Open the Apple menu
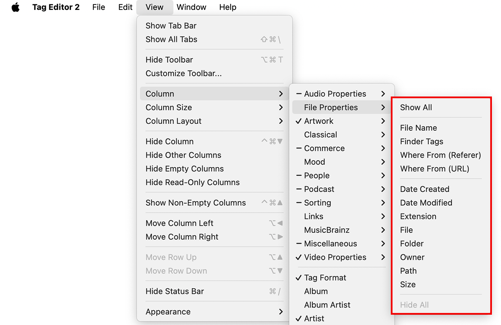501x325 pixels. point(16,7)
